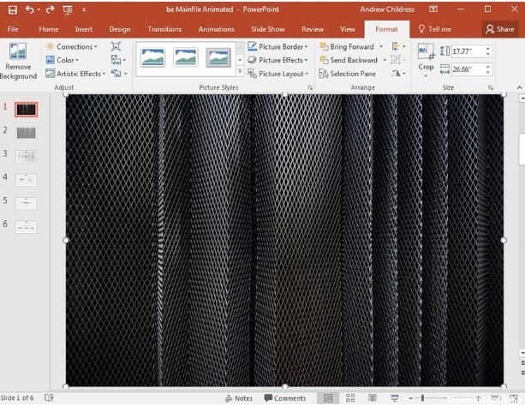Switch to the Design tab

(x=120, y=29)
